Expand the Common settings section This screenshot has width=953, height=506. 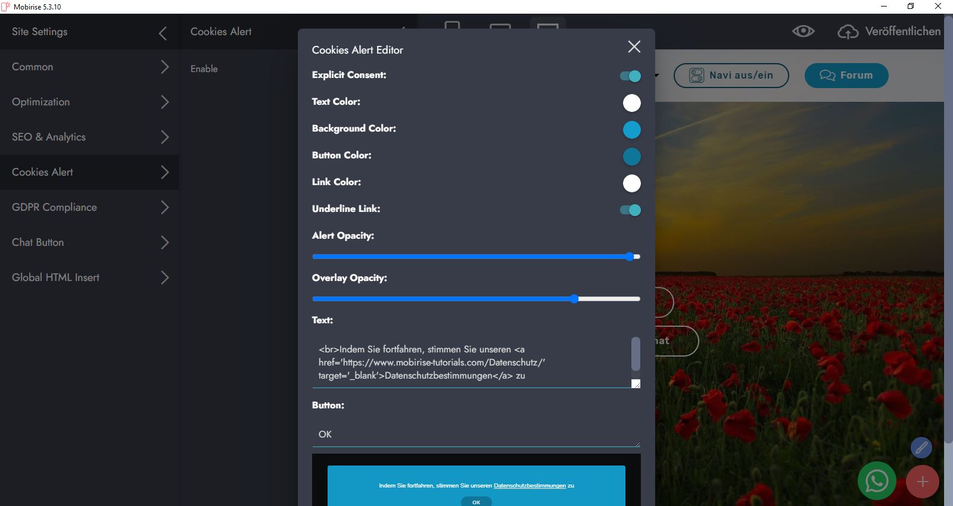pyautogui.click(x=89, y=67)
